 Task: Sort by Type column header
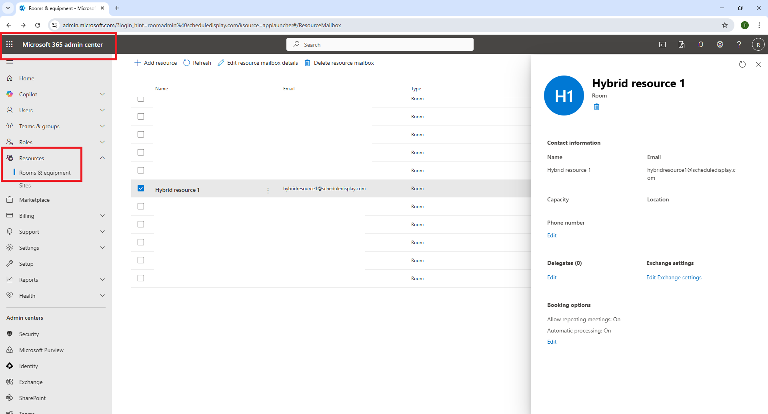(x=416, y=89)
